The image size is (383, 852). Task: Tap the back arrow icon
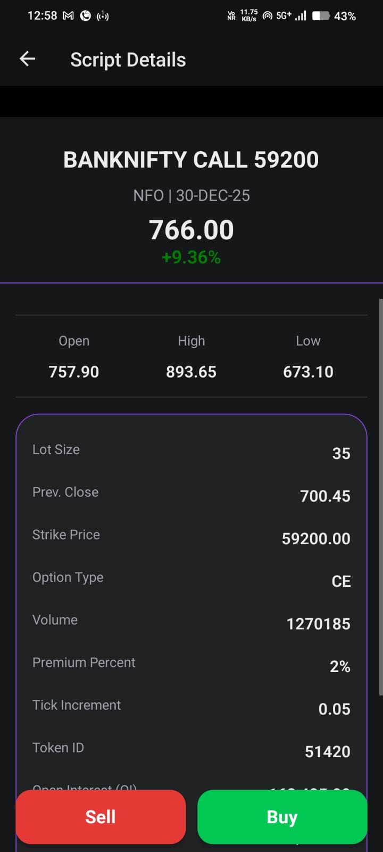(27, 59)
